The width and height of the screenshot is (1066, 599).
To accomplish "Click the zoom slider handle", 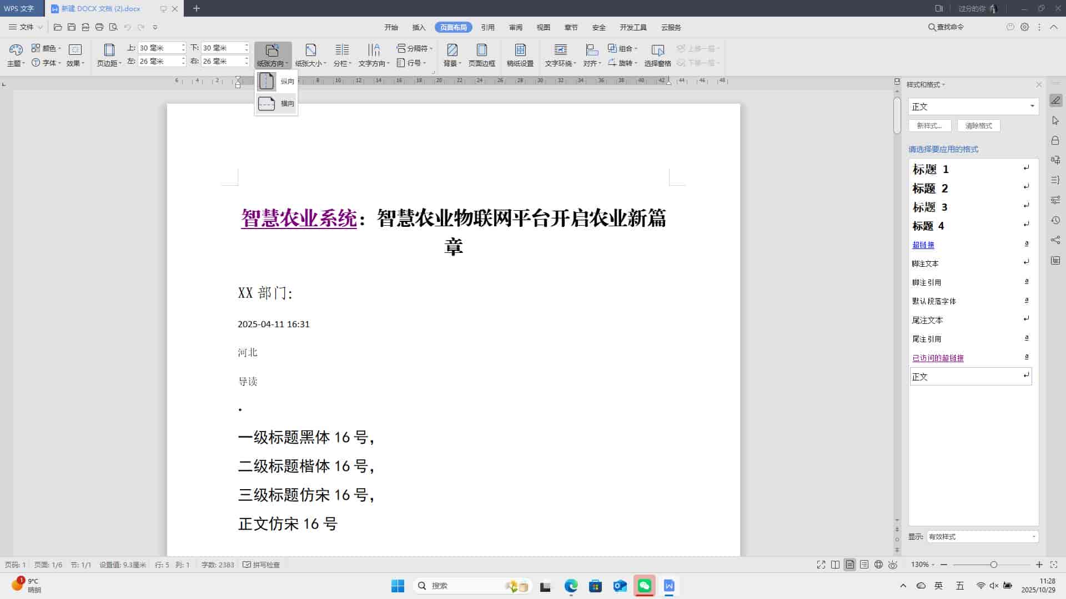I will point(993,565).
